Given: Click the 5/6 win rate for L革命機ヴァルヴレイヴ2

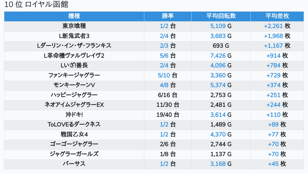Looking at the screenshot, I should coord(164,56).
